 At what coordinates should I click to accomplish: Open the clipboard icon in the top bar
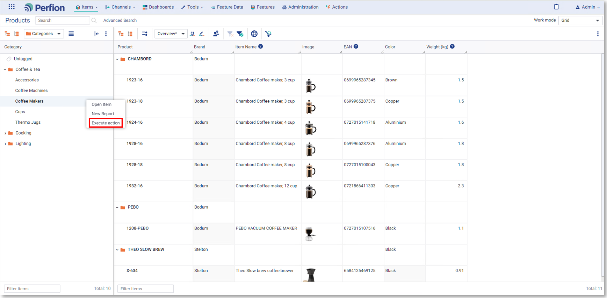click(x=556, y=7)
